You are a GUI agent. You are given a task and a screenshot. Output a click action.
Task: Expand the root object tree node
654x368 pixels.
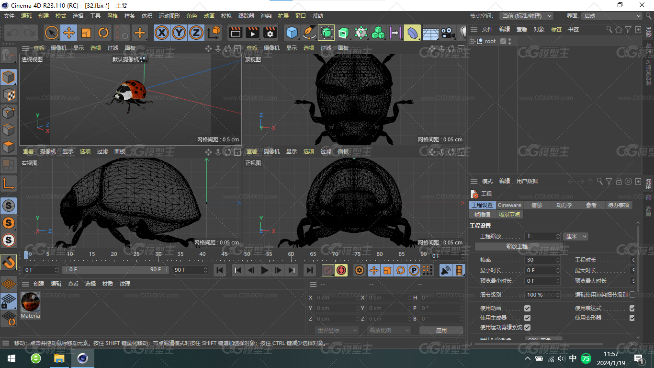pos(472,41)
